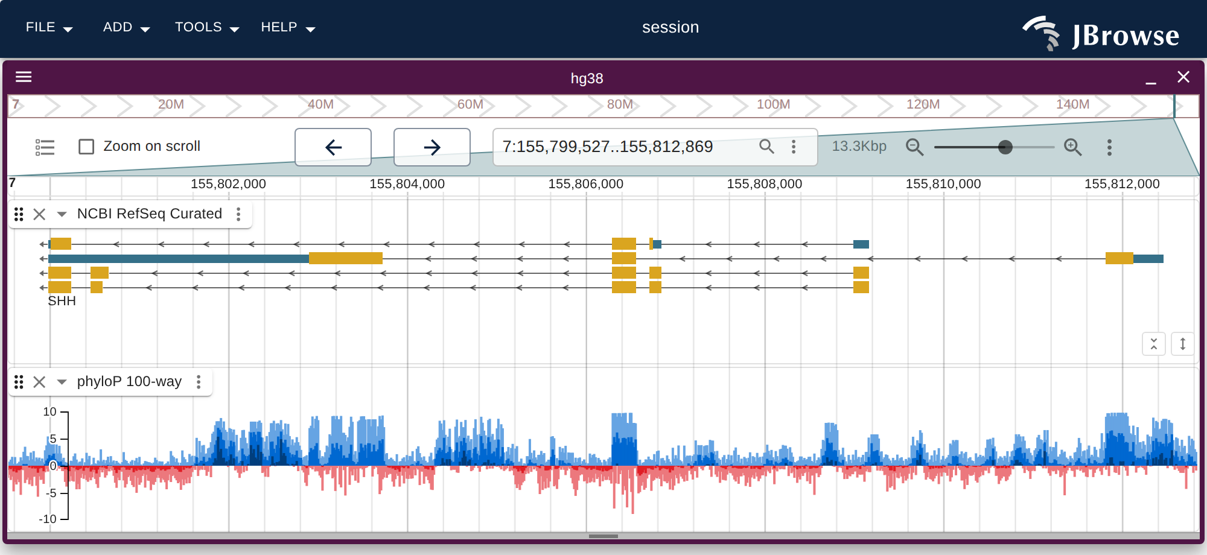Click the 80M mark on overview ruler
This screenshot has width=1207, height=555.
coord(620,104)
